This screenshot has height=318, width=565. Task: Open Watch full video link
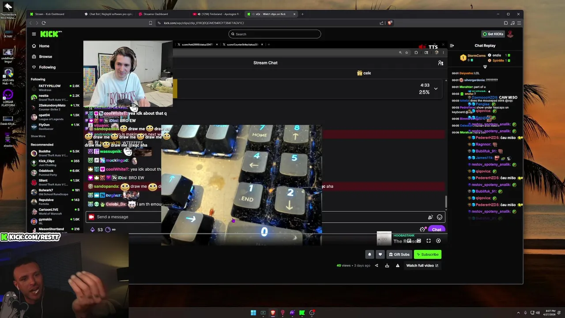422,265
